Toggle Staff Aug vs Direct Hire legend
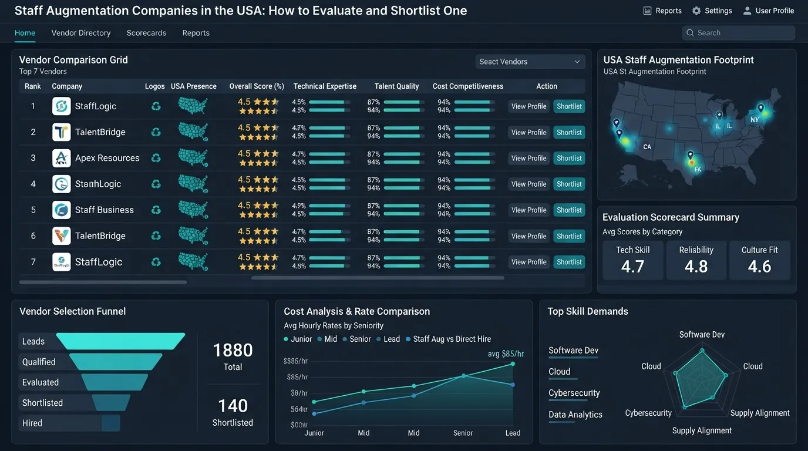The width and height of the screenshot is (808, 451). pyautogui.click(x=448, y=339)
